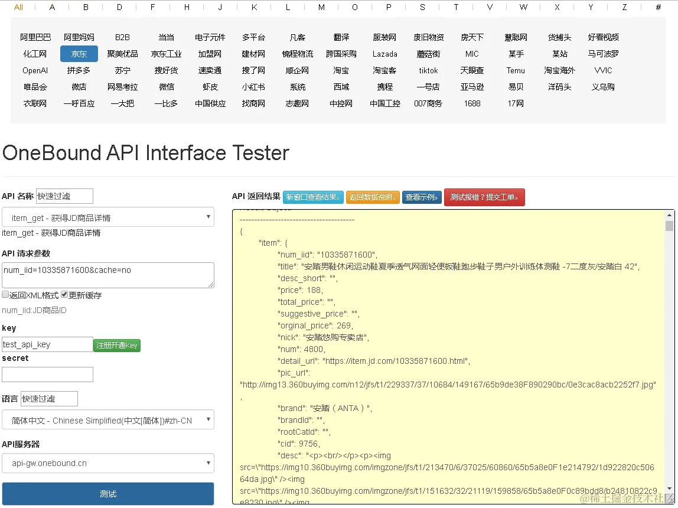The height and width of the screenshot is (508, 678).
Task: Click the empty secret input field
Action: (48, 375)
